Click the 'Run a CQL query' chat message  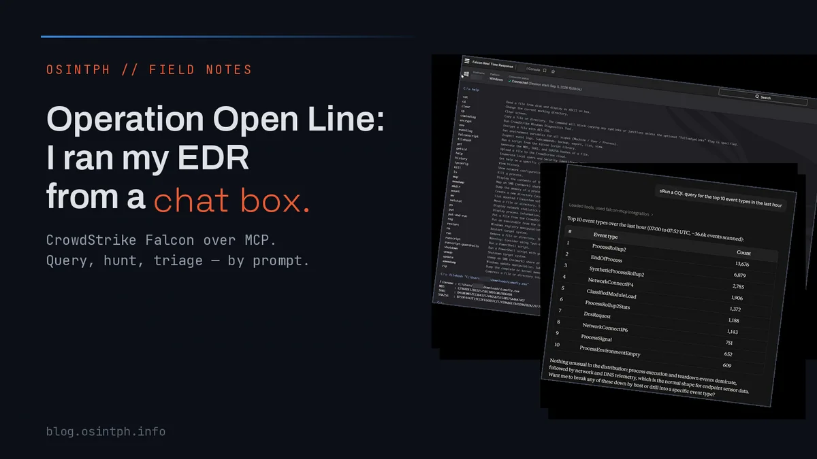point(720,199)
